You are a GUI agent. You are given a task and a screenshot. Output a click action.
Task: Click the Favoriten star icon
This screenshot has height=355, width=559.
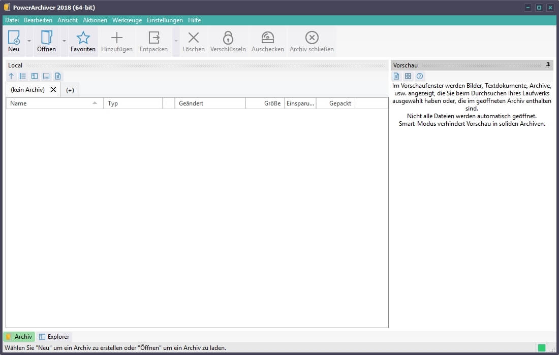coord(83,38)
